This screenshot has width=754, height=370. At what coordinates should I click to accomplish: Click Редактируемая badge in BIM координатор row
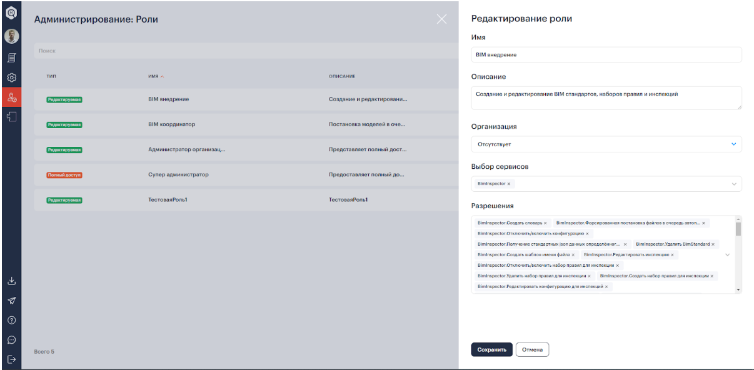point(64,124)
